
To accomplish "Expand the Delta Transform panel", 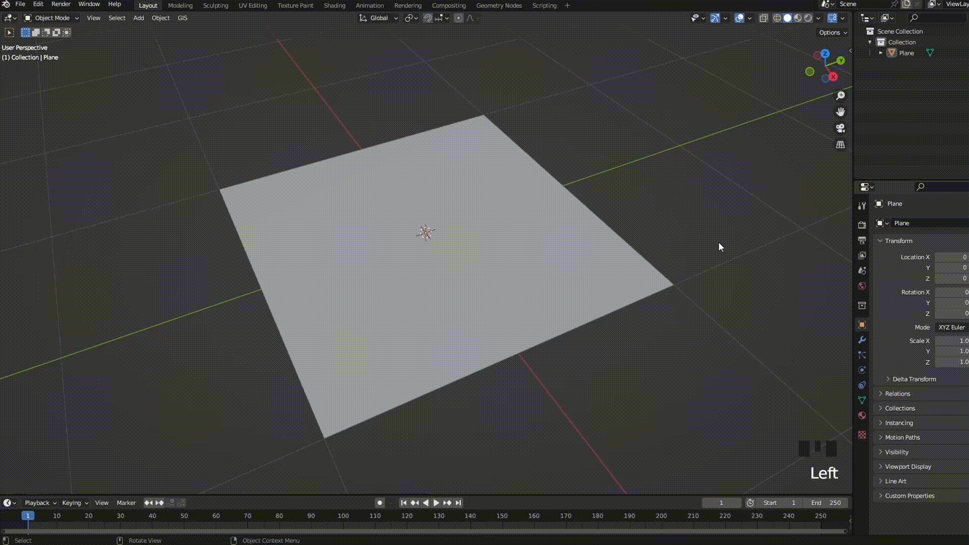I will pos(913,379).
